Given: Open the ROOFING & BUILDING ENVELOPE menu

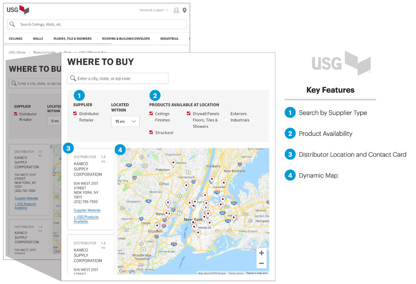Looking at the screenshot, I should point(126,39).
